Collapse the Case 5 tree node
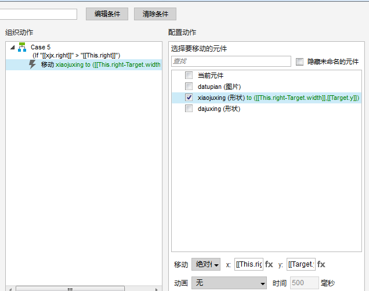369x291 pixels. click(x=12, y=48)
